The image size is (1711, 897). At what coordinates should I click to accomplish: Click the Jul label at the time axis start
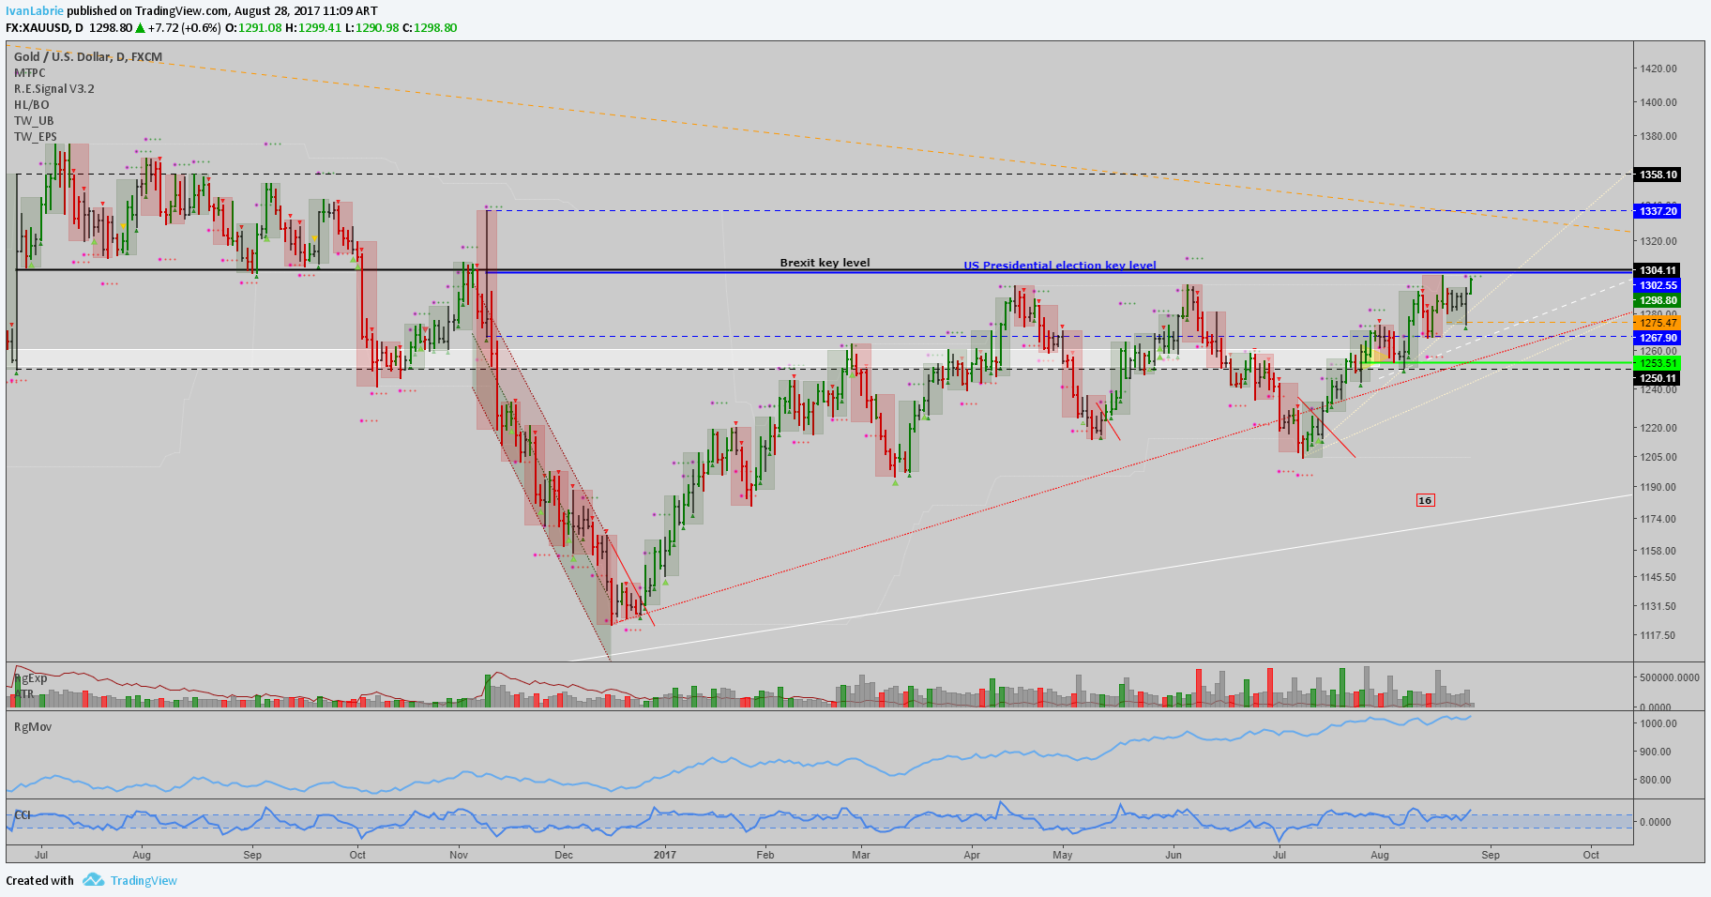click(40, 855)
